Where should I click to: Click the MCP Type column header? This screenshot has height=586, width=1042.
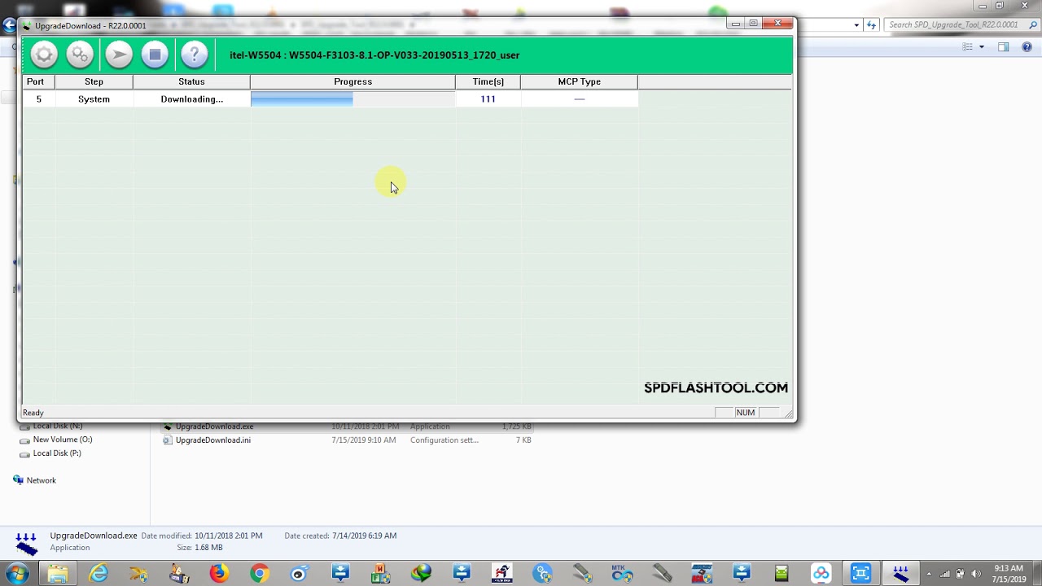point(579,81)
